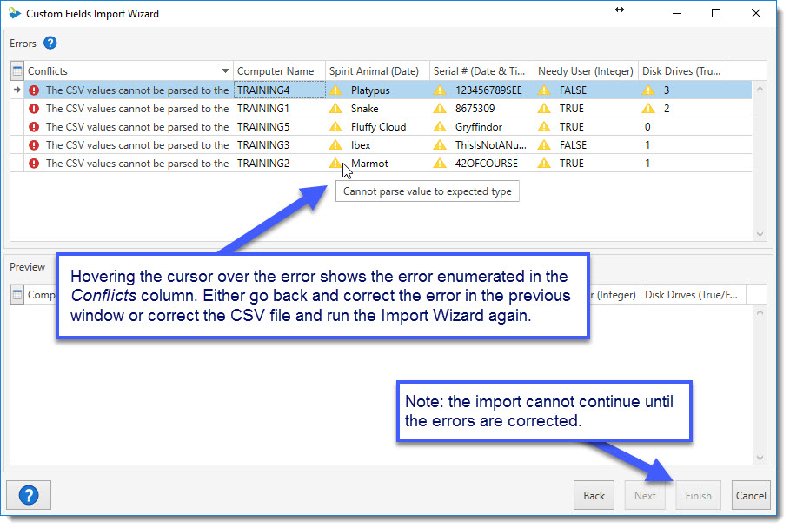Click the warning icon beside TRUE in TRAINING1 row
This screenshot has width=790, height=529.
[544, 109]
